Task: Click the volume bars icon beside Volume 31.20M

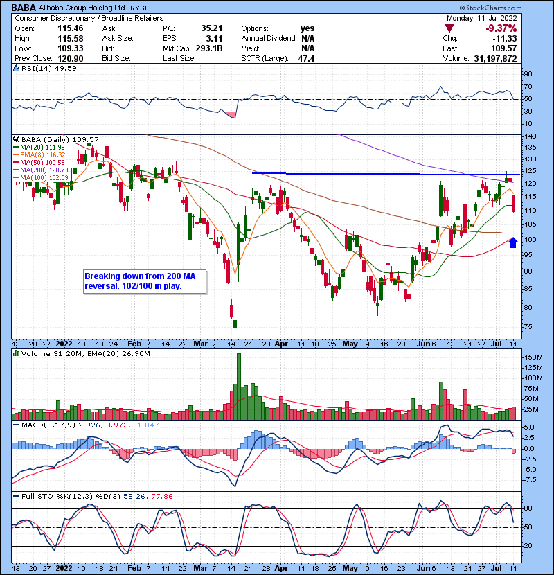Action: pyautogui.click(x=16, y=353)
